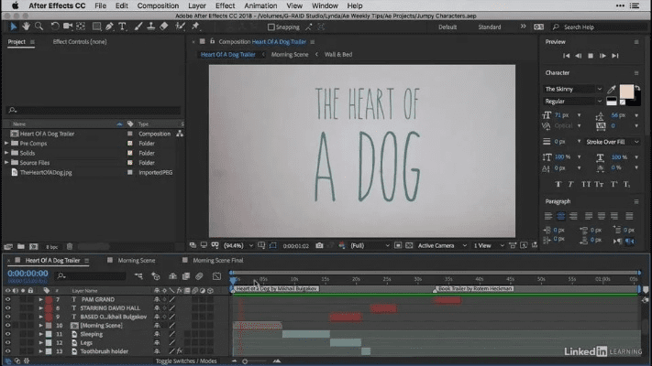Viewport: 652px width, 366px height.
Task: Toggle visibility of Sleeping layer
Action: (x=7, y=334)
